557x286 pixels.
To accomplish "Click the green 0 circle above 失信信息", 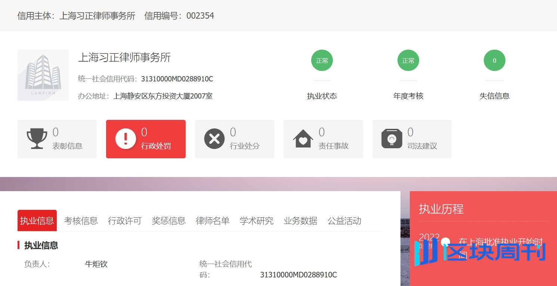I will pyautogui.click(x=495, y=60).
